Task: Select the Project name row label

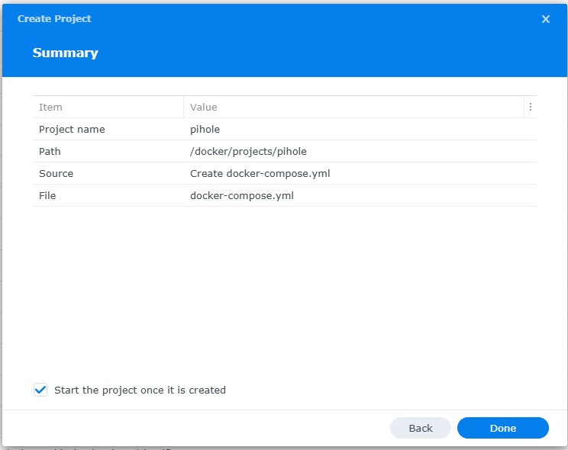Action: point(72,130)
